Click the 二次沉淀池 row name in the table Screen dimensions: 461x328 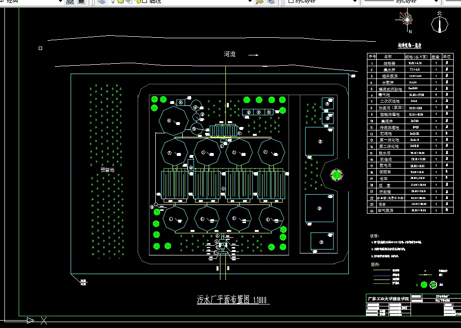pyautogui.click(x=390, y=101)
